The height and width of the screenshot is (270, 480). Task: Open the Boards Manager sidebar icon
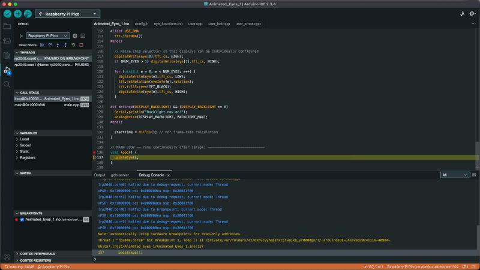(7, 41)
